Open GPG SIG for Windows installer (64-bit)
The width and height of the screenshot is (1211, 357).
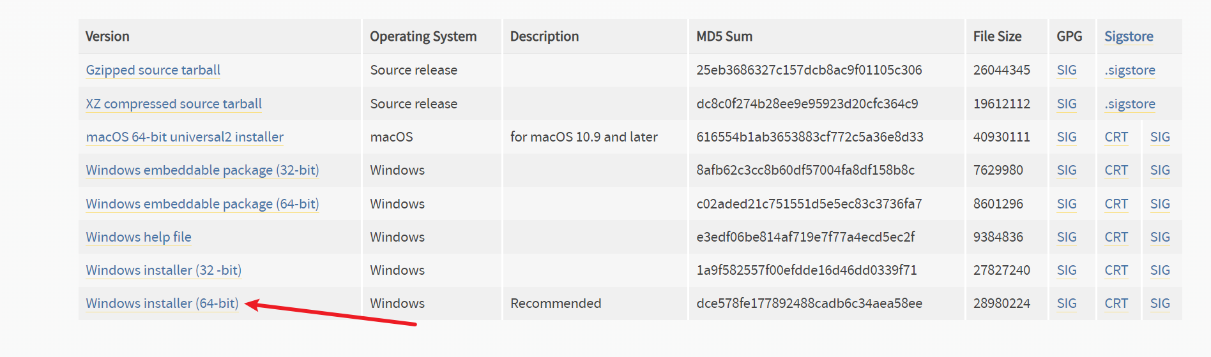[x=1067, y=303]
